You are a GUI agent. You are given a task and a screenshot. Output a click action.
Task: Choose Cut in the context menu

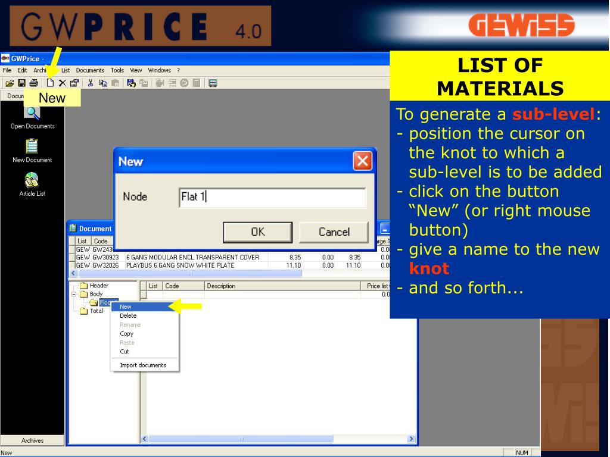[144, 351]
